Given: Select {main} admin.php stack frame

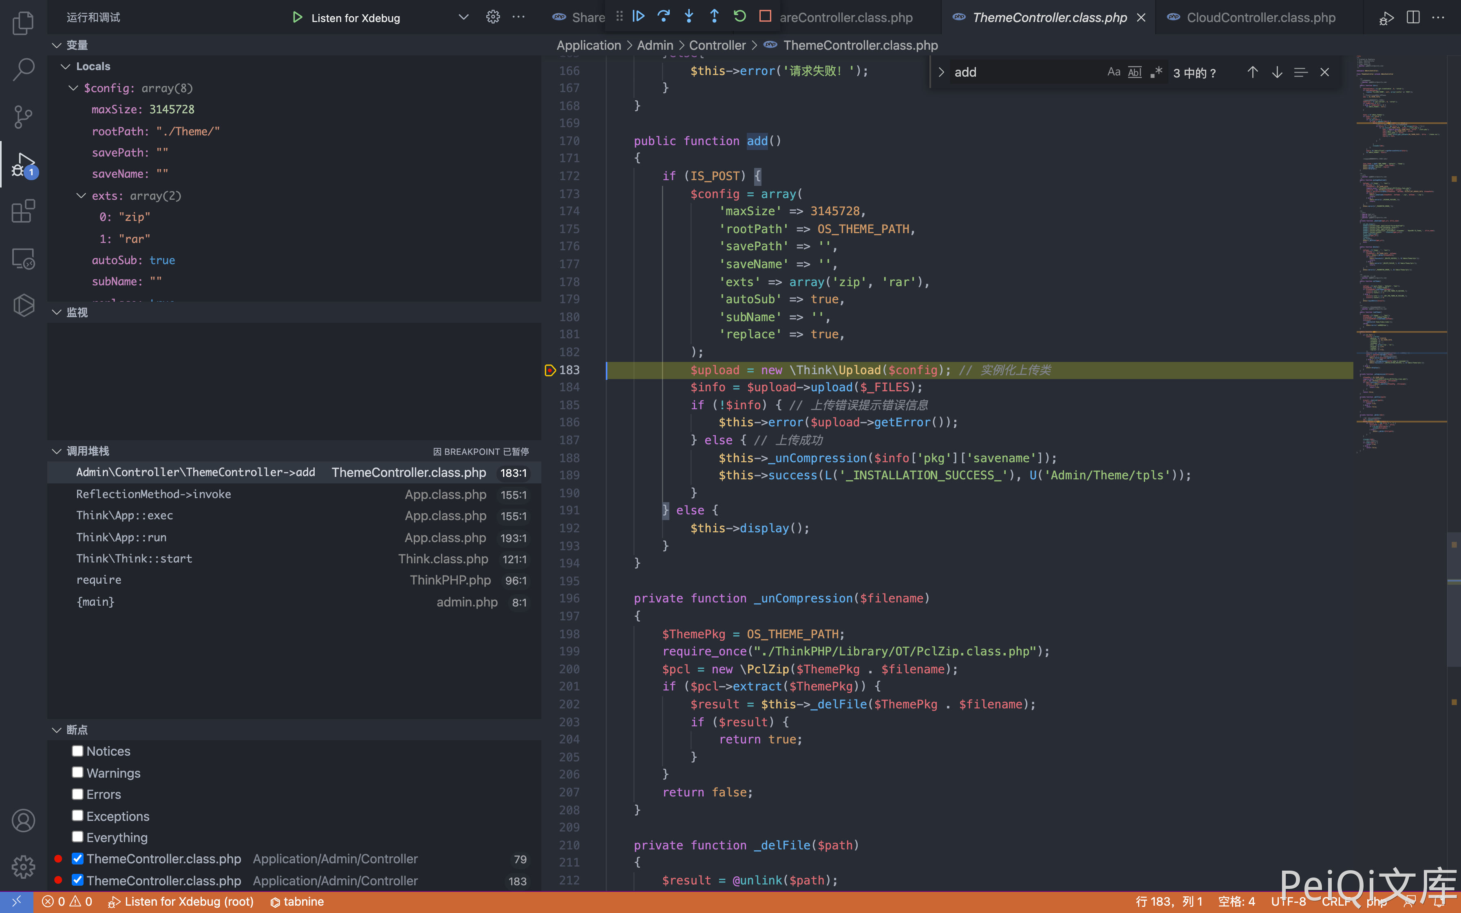Looking at the screenshot, I should tap(294, 602).
